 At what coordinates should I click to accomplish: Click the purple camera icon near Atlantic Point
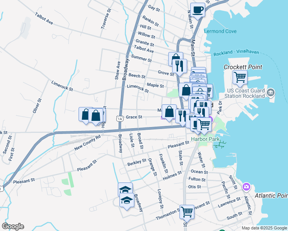point(246,187)
